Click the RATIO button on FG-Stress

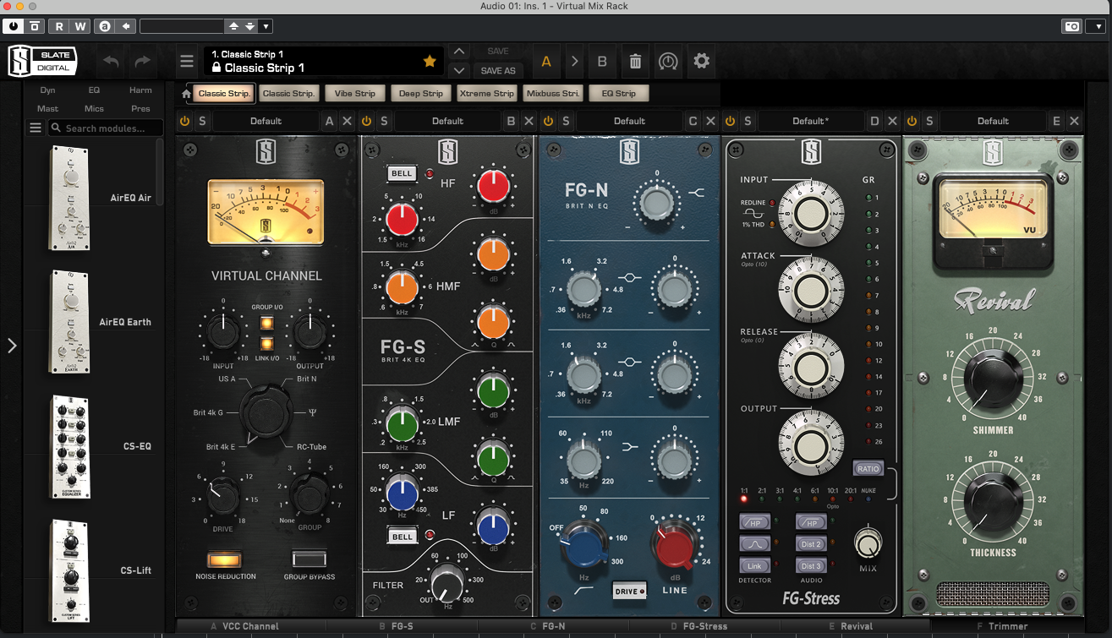point(868,468)
